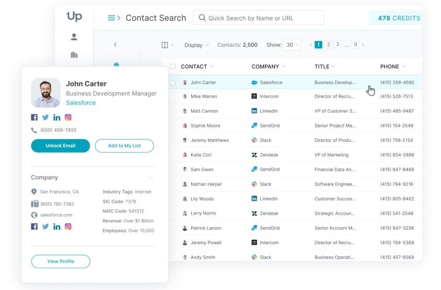Go to next page with right arrow

[363, 45]
